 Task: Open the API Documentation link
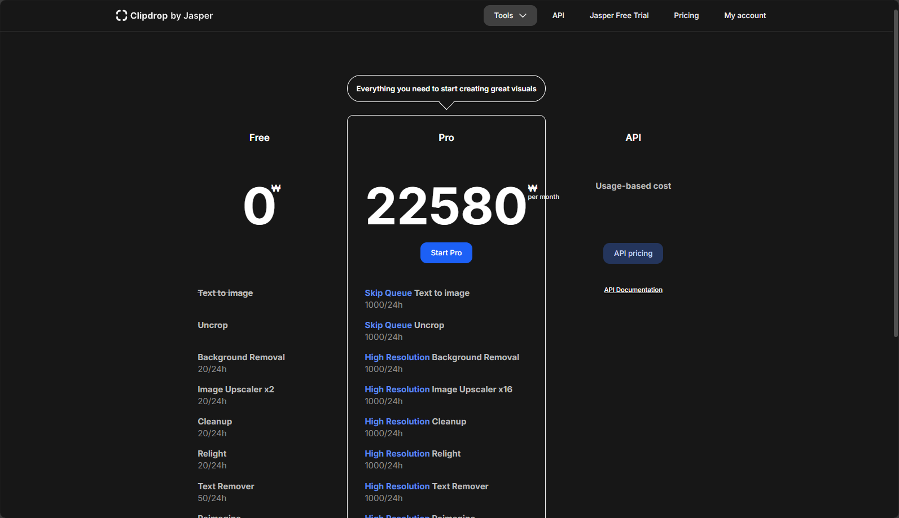(633, 290)
